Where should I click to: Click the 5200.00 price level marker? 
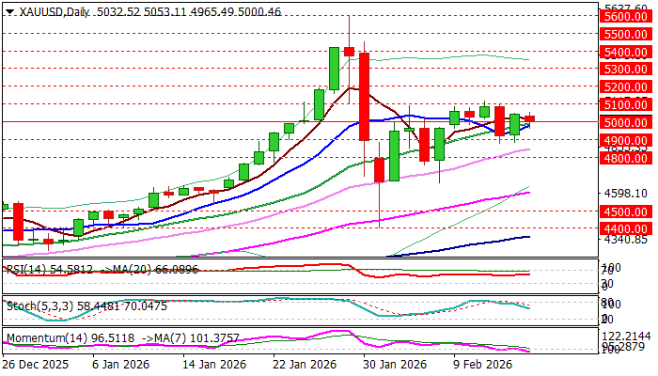pos(628,86)
